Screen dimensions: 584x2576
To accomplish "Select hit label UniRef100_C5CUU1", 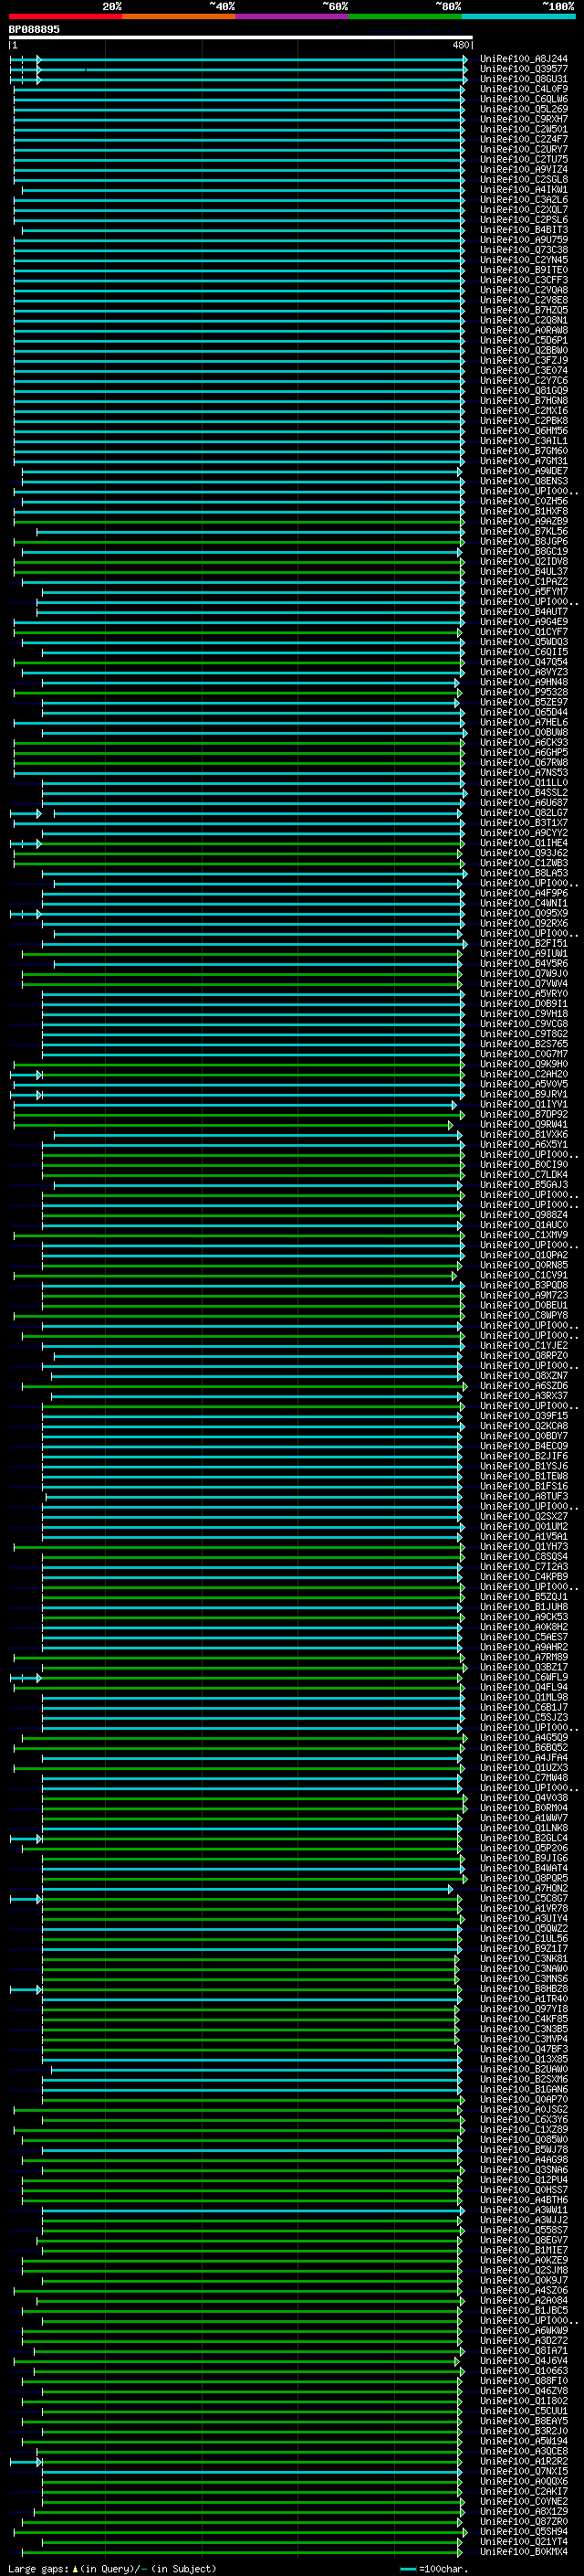I will tap(524, 2411).
